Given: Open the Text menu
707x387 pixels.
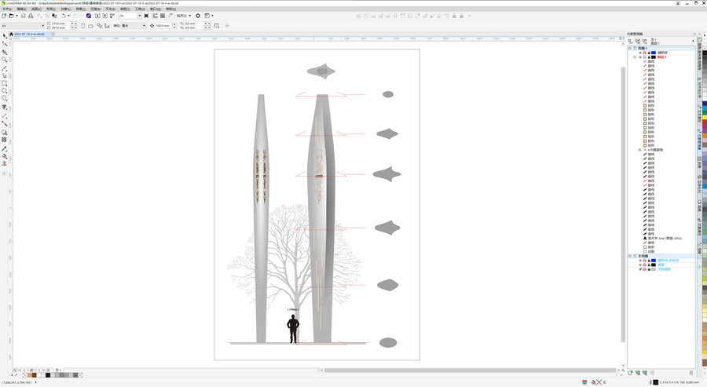Looking at the screenshot, I should click(110, 9).
